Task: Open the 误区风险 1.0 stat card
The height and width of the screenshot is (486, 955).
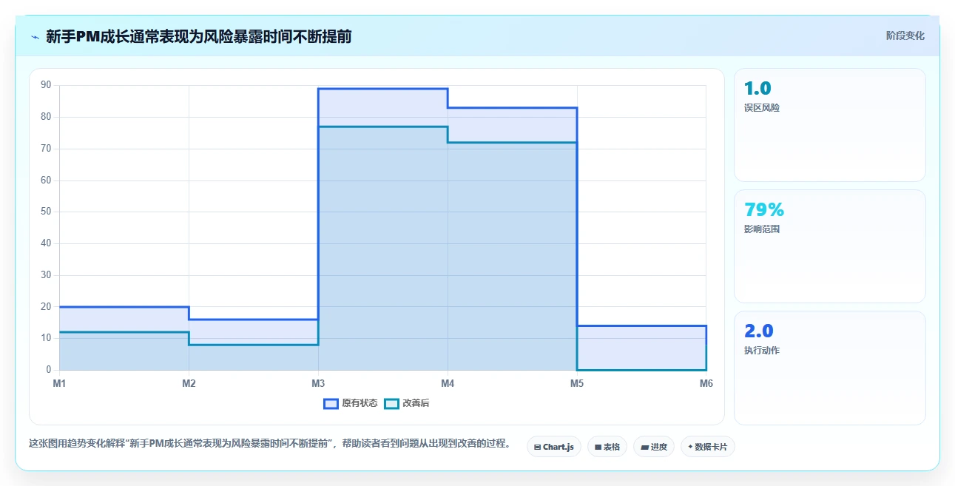Action: (829, 125)
